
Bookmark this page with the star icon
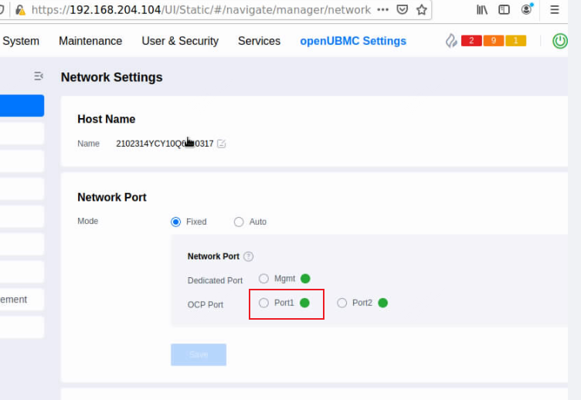(421, 10)
